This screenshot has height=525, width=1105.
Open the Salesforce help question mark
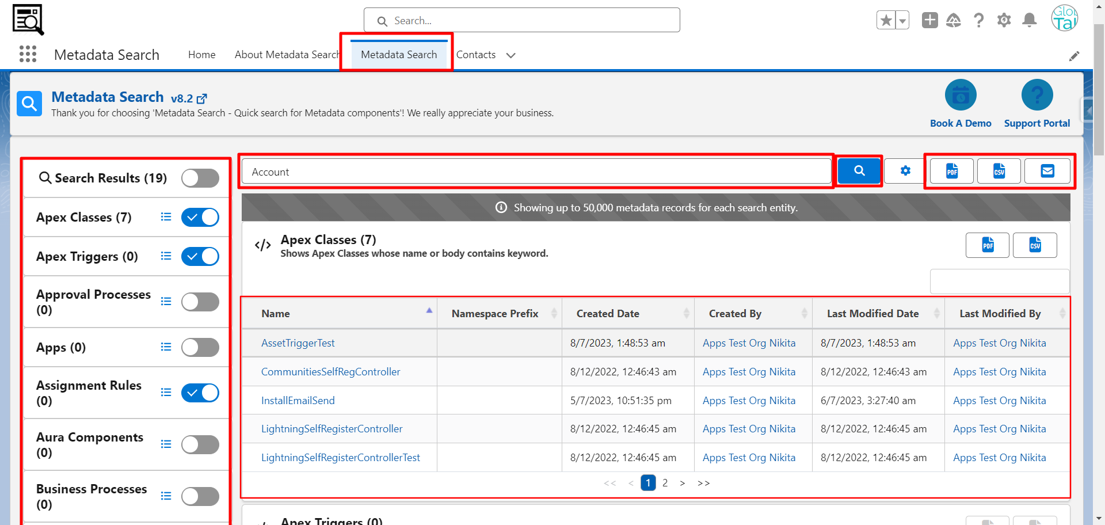(x=978, y=21)
